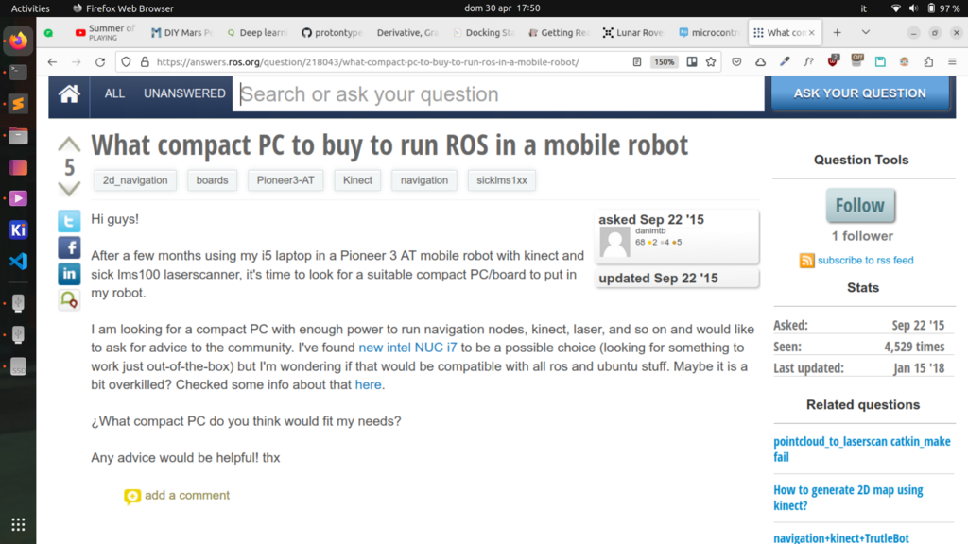Click the 150% zoom level indicator
The width and height of the screenshot is (968, 544).
[x=665, y=62]
